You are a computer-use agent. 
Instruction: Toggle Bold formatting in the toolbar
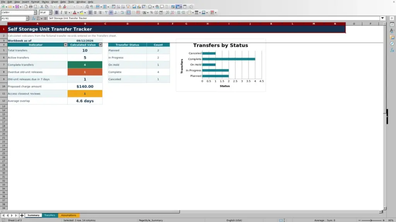[56, 12]
